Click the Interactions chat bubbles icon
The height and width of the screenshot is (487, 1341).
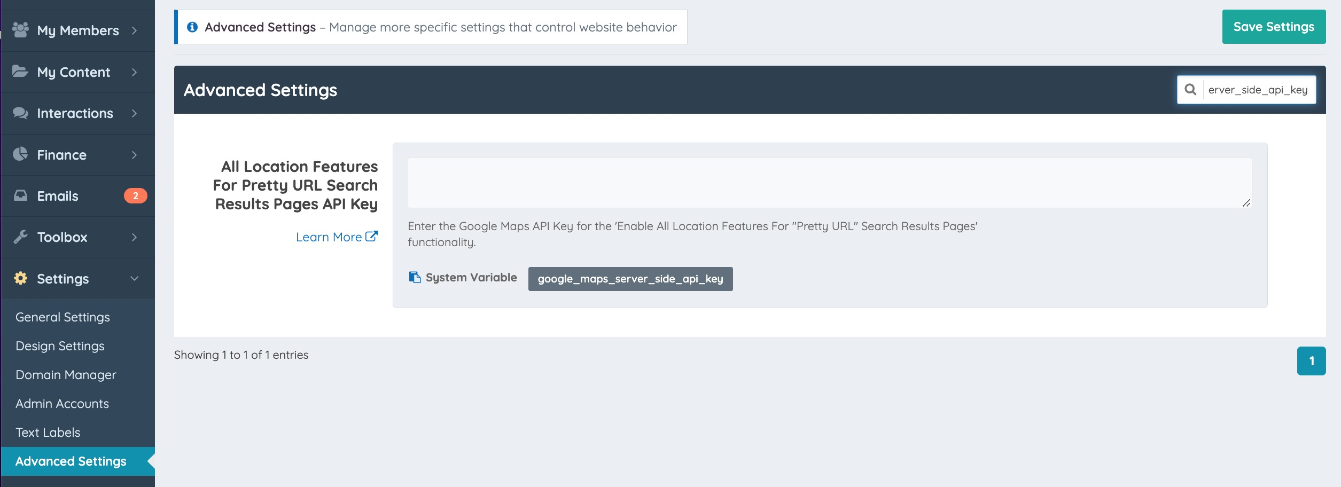click(x=20, y=113)
